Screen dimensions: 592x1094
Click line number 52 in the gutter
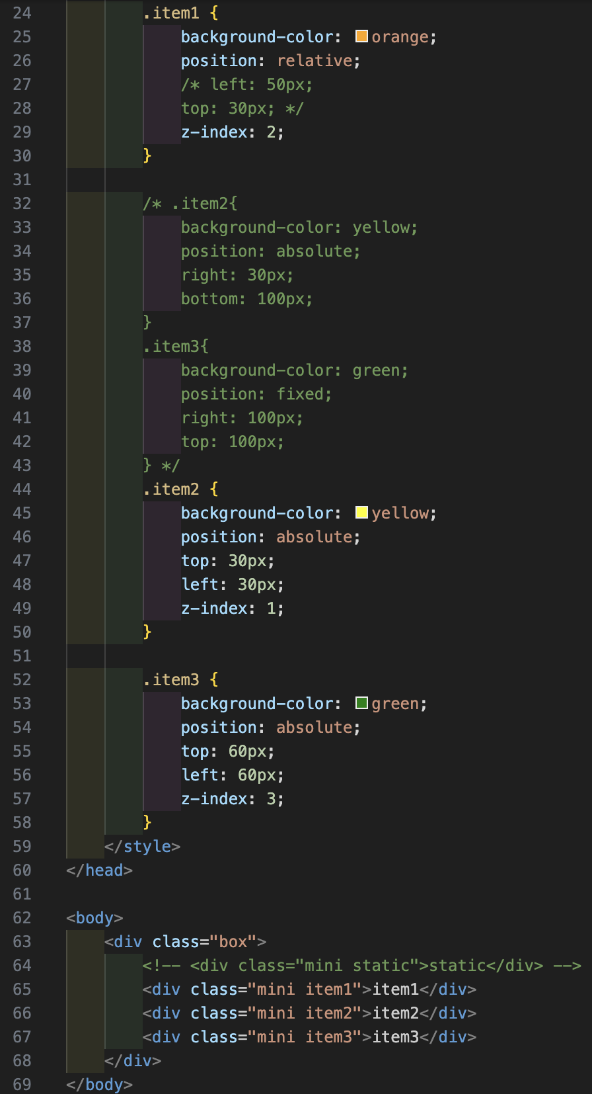[22, 679]
